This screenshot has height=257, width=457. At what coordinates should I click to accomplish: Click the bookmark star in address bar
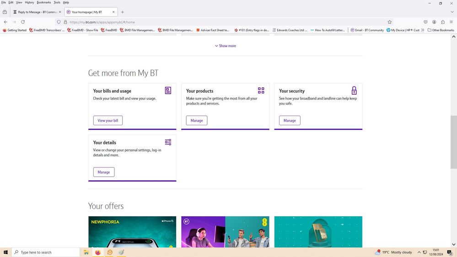(390, 22)
